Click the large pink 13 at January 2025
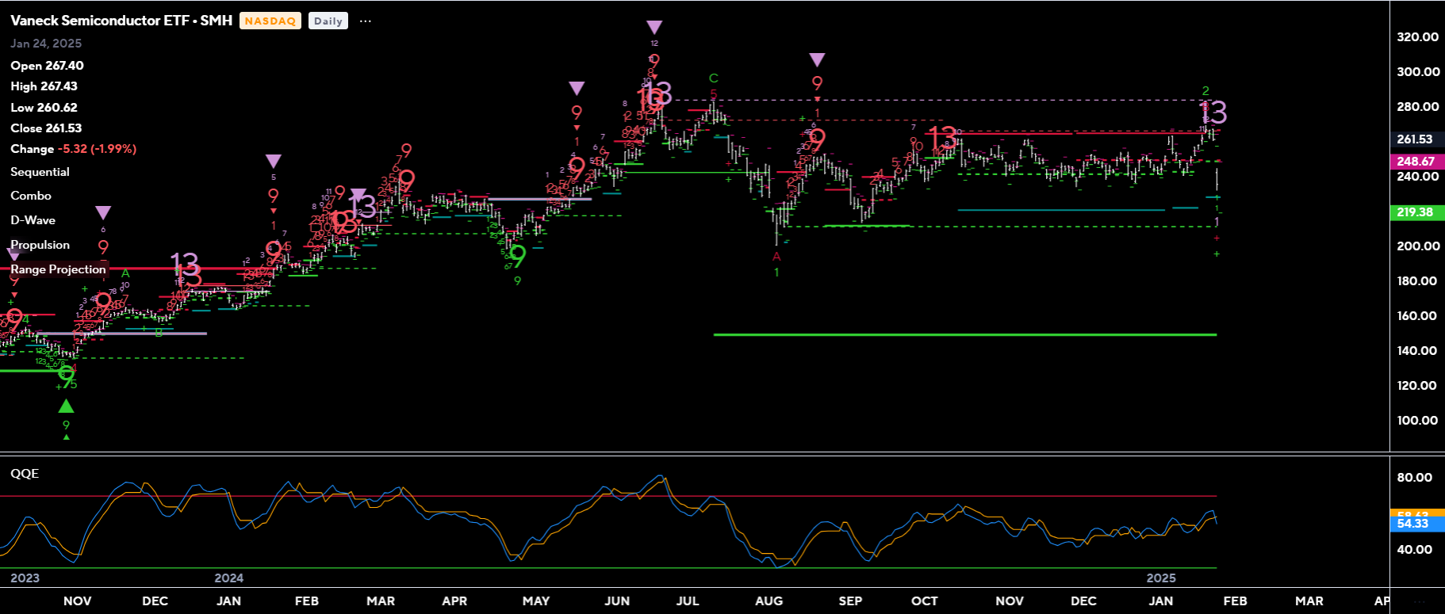1445x614 pixels. pos(1214,113)
